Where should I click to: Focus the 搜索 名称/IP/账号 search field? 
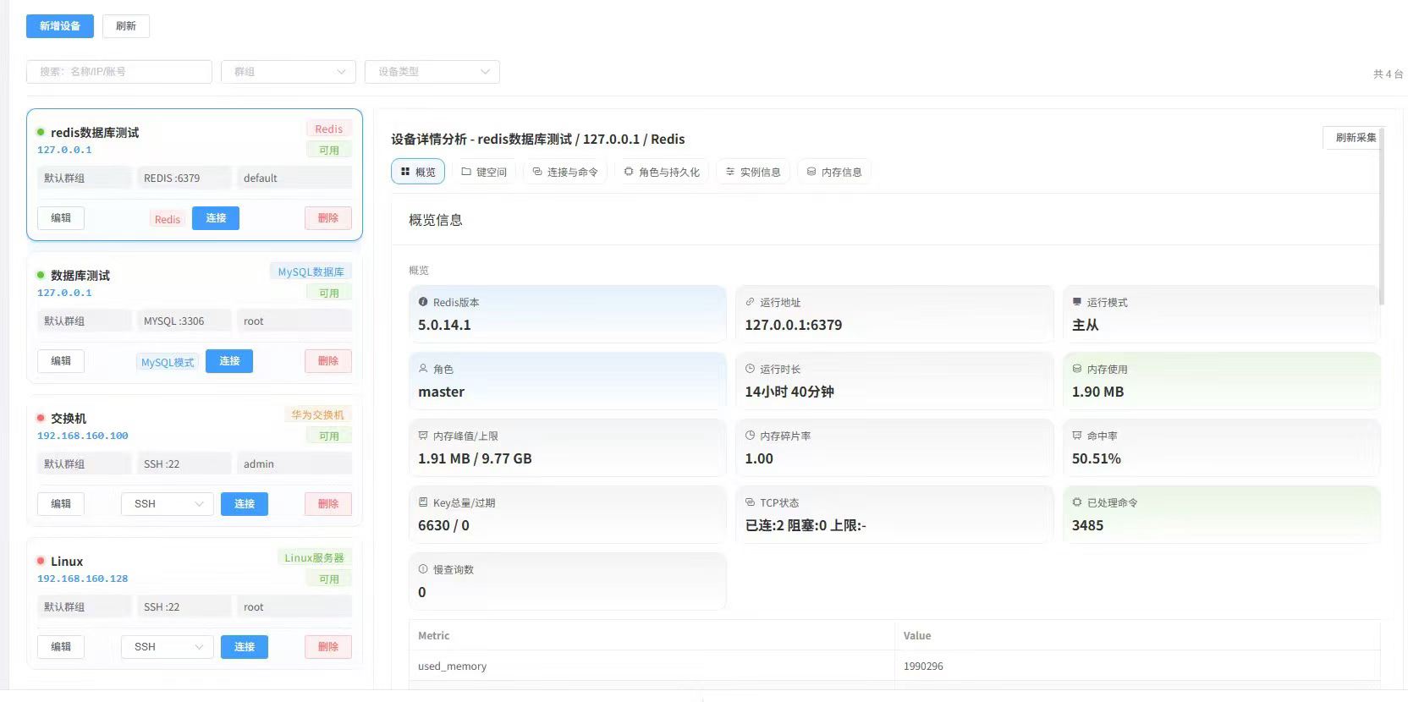pyautogui.click(x=119, y=72)
